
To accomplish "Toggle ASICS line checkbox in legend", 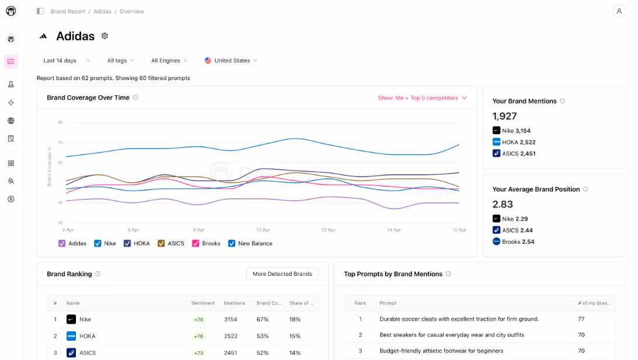I will click(161, 243).
